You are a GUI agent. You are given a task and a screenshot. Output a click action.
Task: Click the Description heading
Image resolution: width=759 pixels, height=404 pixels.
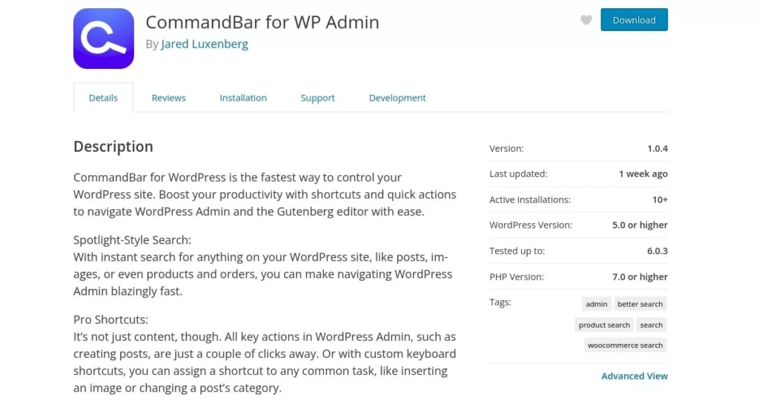[x=113, y=147]
